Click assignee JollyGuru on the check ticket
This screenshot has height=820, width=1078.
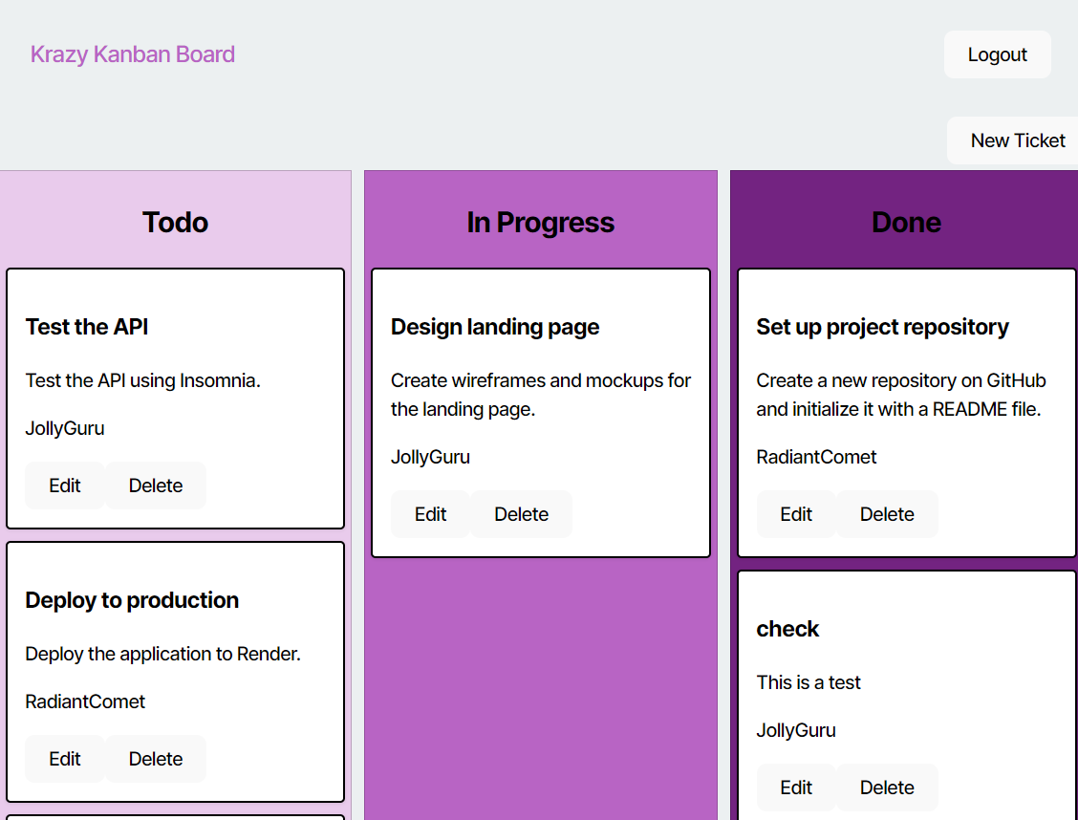click(797, 731)
